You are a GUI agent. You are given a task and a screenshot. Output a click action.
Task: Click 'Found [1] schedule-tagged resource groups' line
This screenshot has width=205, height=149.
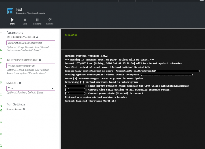pos(104,78)
